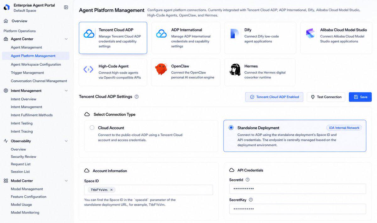
Task: Open Intent Fulfillment Methods
Action: click(x=32, y=115)
